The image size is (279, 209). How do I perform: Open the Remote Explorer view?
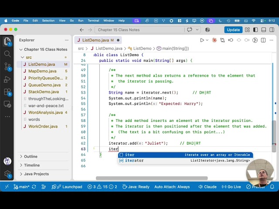(7, 104)
